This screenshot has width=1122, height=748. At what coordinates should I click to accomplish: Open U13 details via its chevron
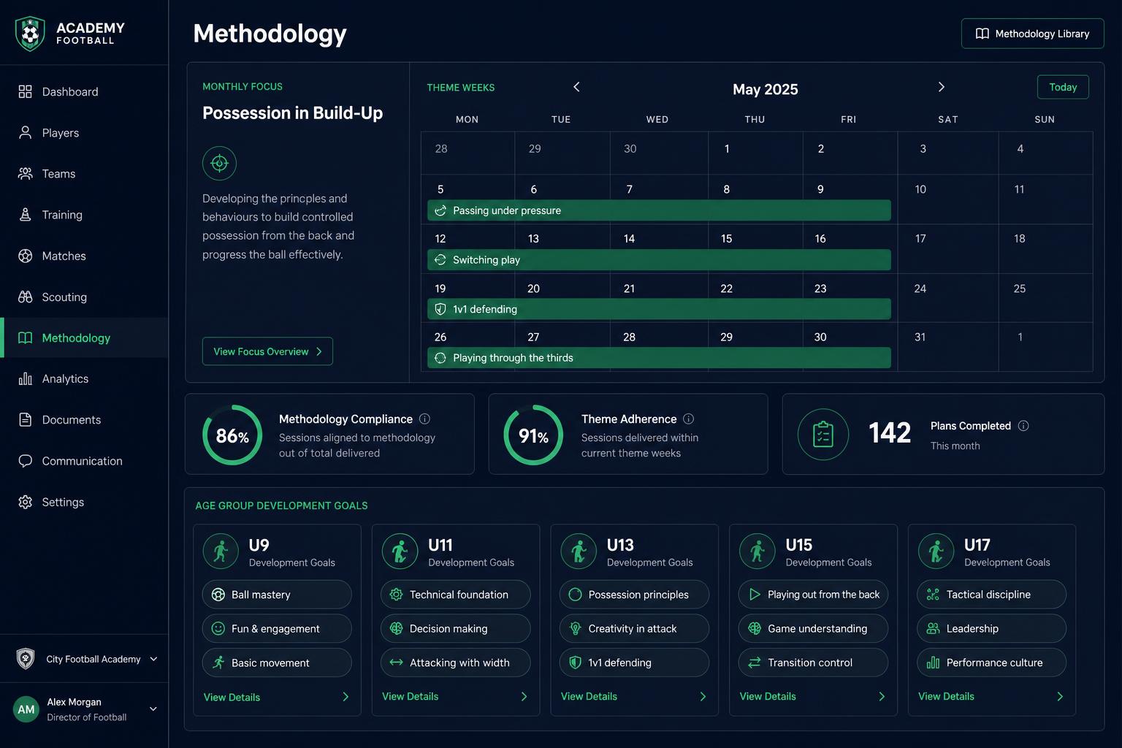point(703,696)
